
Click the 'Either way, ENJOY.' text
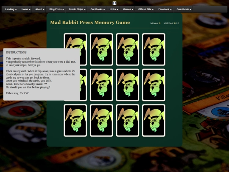(x=17, y=93)
